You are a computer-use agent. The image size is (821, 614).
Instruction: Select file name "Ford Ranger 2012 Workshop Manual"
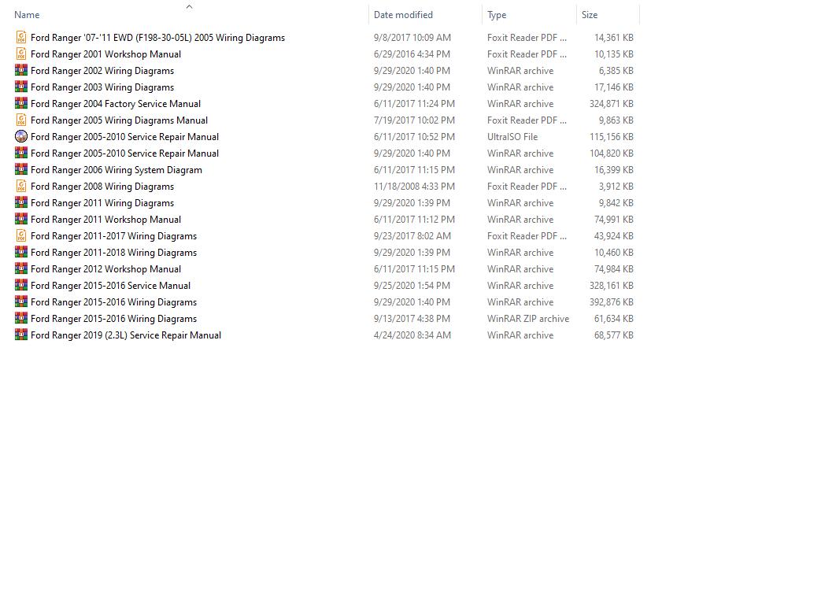105,268
